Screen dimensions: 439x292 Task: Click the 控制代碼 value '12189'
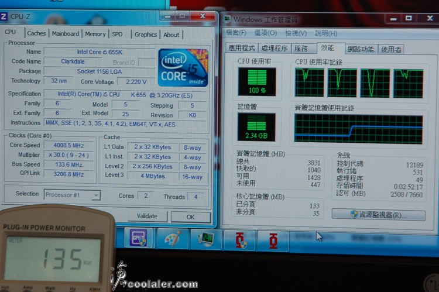(x=414, y=165)
